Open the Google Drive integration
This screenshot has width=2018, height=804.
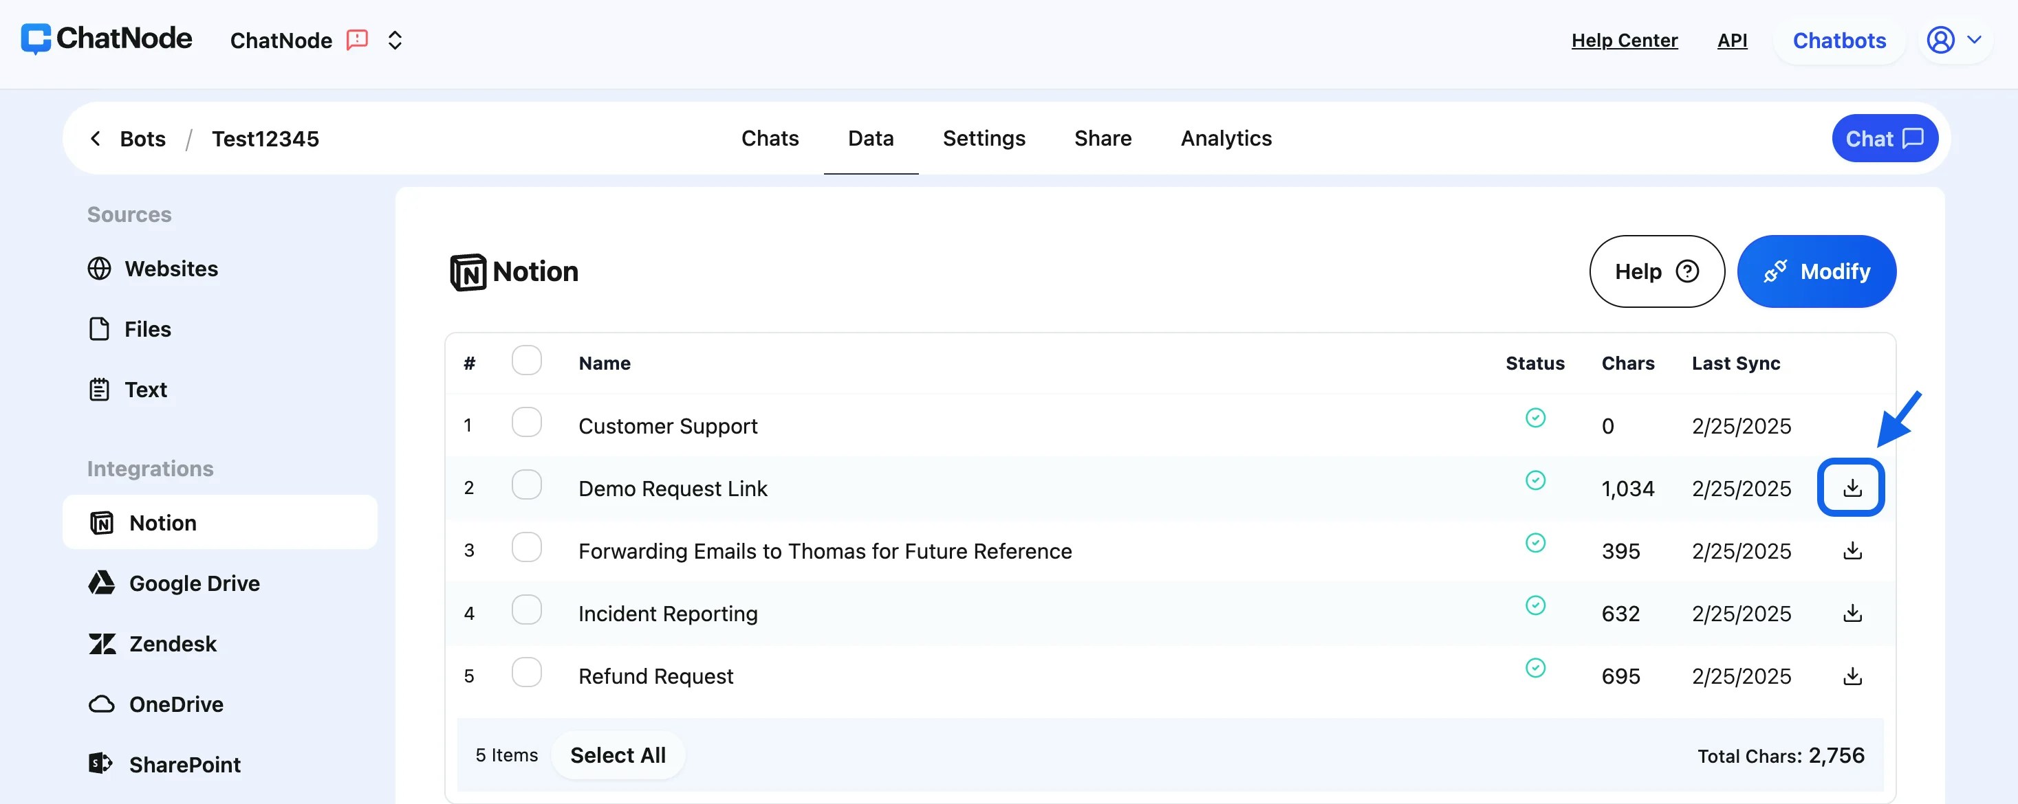(x=194, y=583)
